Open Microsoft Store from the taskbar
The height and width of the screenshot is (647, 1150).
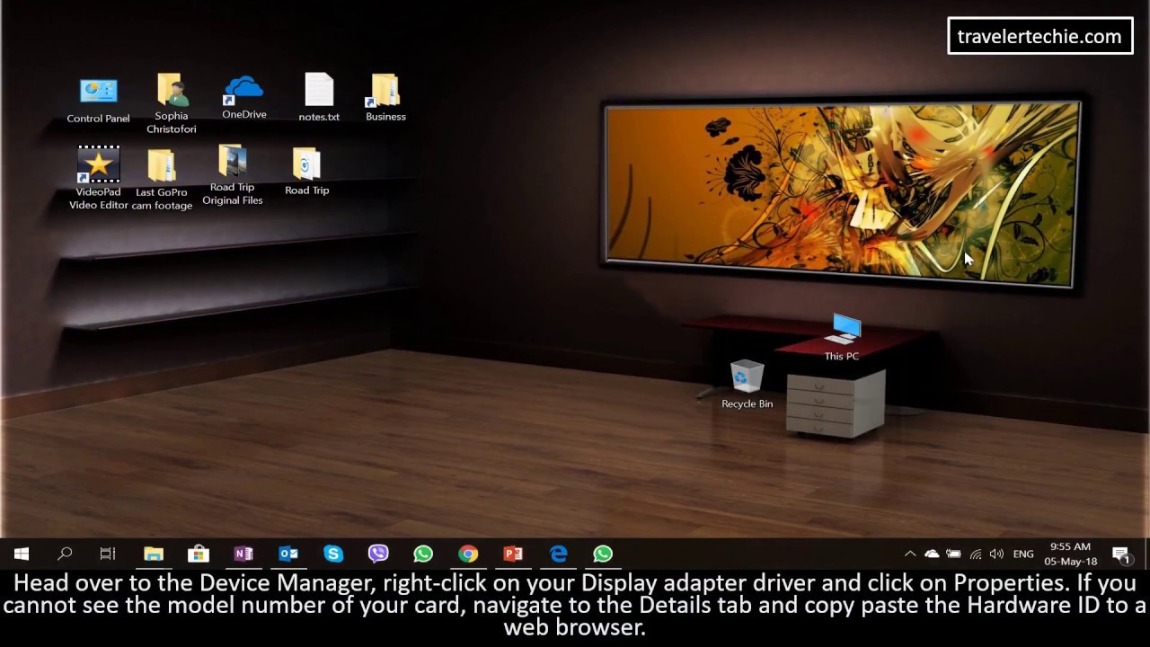pos(199,554)
